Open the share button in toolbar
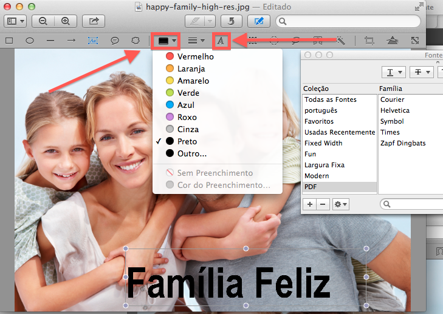443x314 pixels. pyautogui.click(x=94, y=21)
